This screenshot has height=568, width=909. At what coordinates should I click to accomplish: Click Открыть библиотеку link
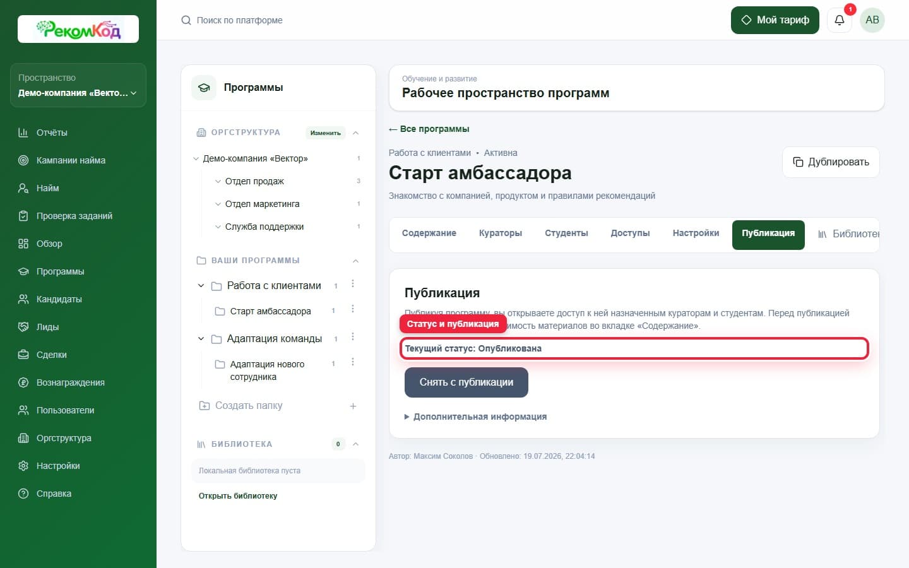click(238, 496)
